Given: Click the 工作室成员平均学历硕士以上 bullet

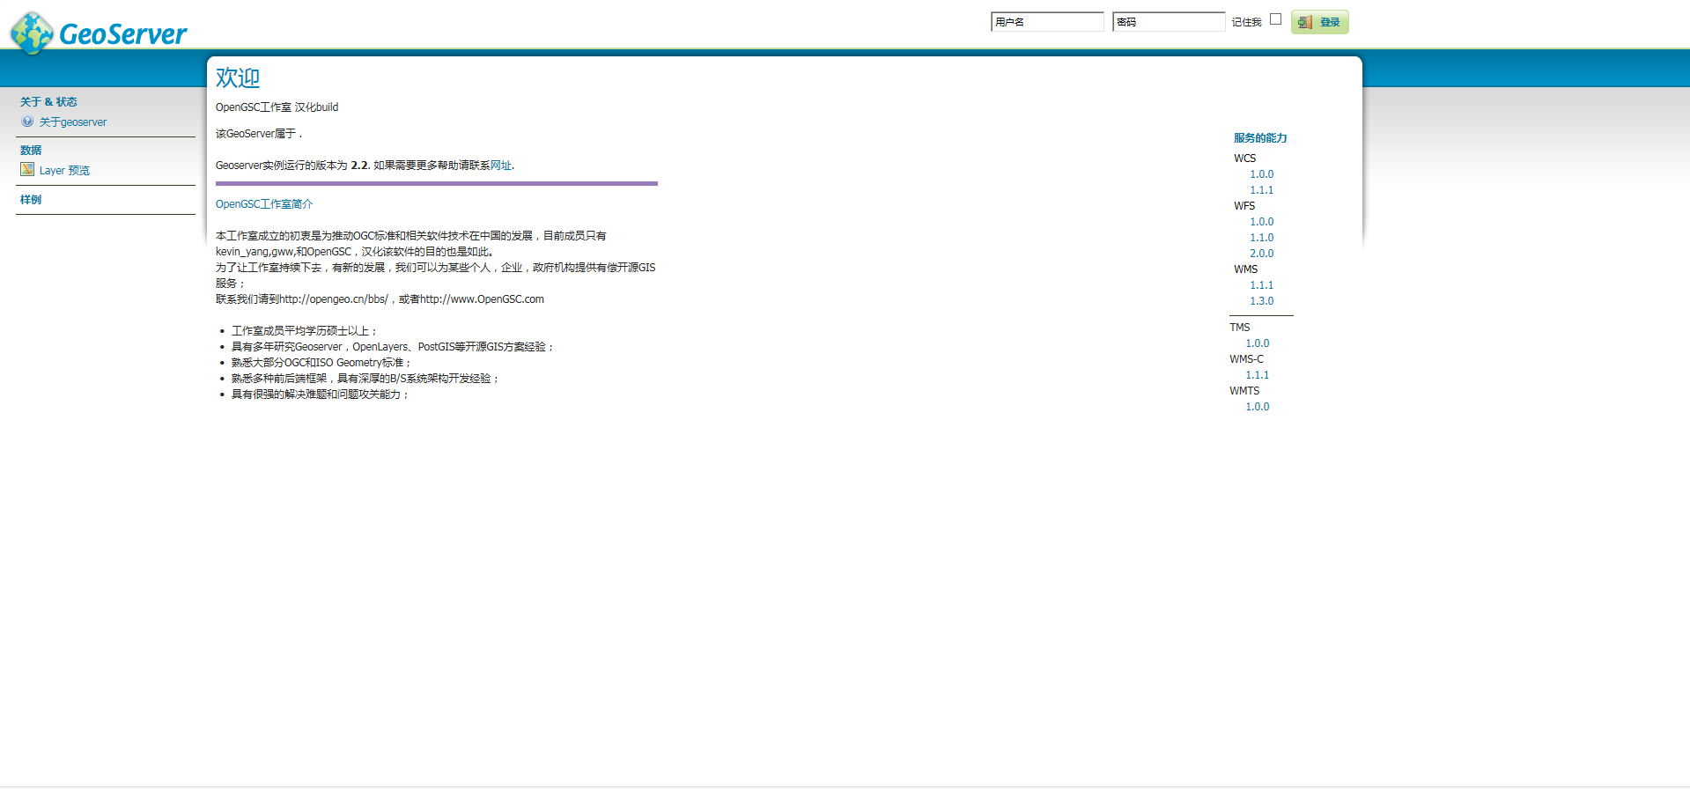Looking at the screenshot, I should 304,331.
